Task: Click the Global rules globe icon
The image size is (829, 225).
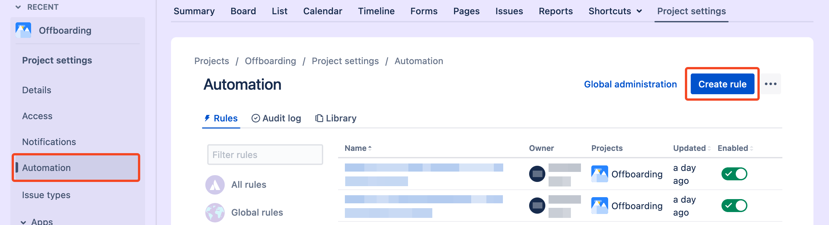Action: [215, 213]
